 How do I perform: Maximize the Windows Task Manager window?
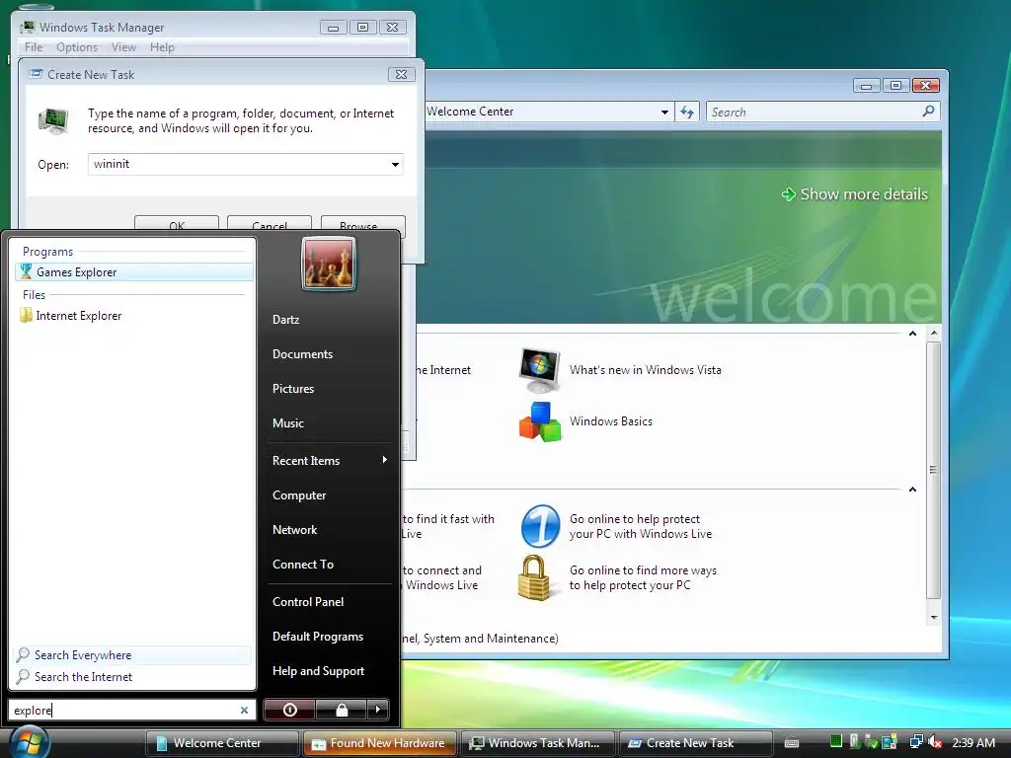363,27
